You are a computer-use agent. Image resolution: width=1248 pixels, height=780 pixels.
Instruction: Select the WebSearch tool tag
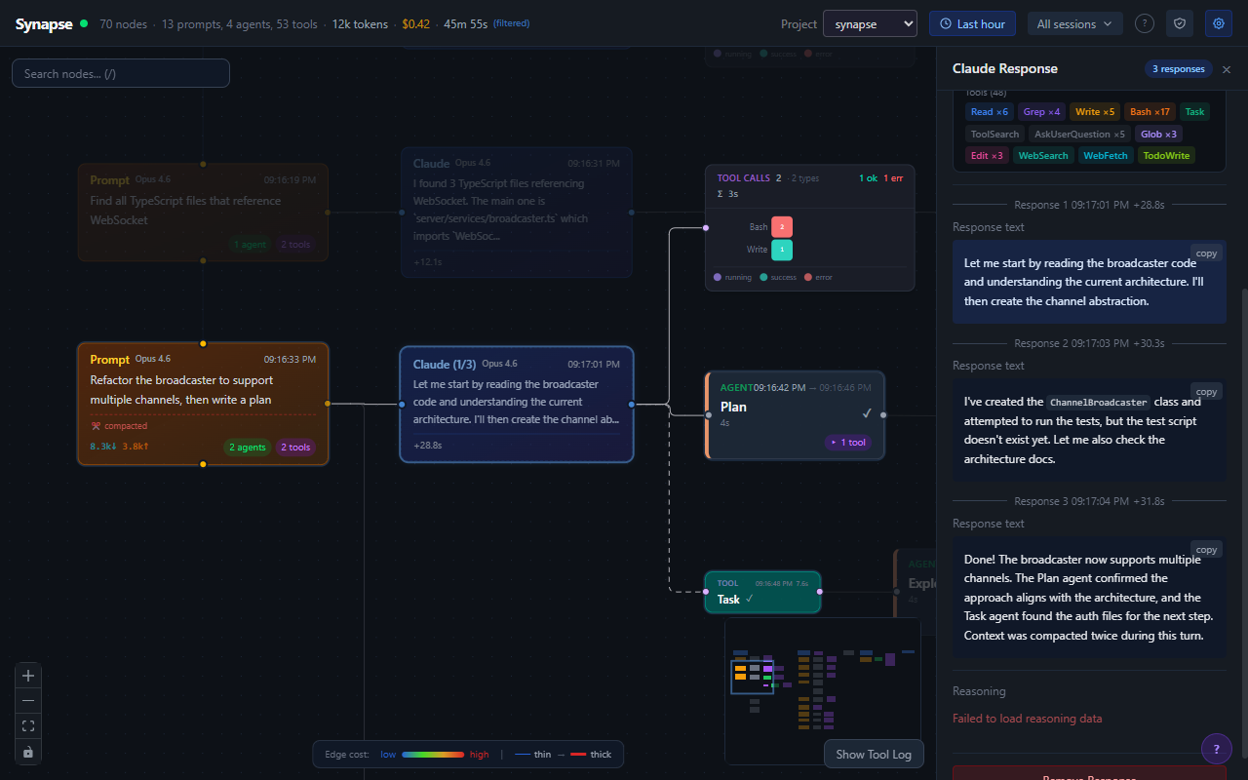(x=1043, y=155)
